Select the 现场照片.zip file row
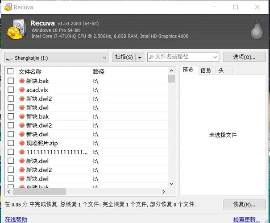270x223 pixels. (x=87, y=143)
